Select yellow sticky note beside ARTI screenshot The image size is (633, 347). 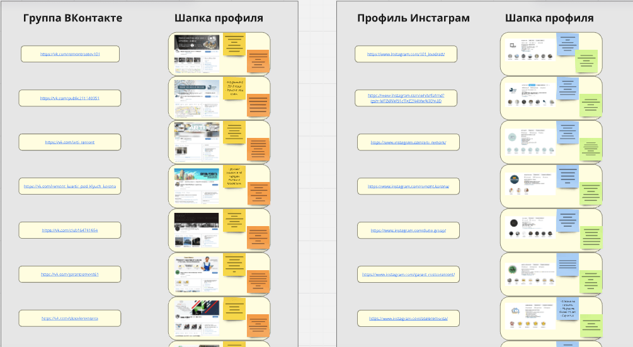click(234, 132)
